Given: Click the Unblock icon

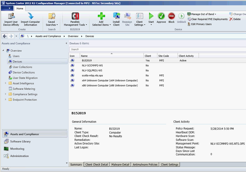Looking at the screenshot, I should tap(181, 16).
